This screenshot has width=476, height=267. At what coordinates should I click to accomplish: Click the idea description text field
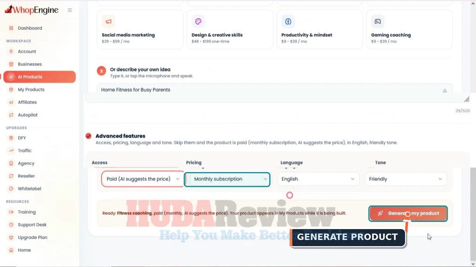(275, 93)
